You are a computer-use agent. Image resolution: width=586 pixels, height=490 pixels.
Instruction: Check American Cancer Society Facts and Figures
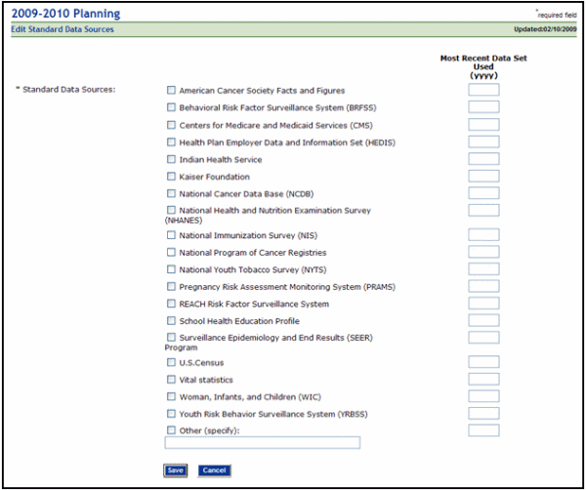171,91
